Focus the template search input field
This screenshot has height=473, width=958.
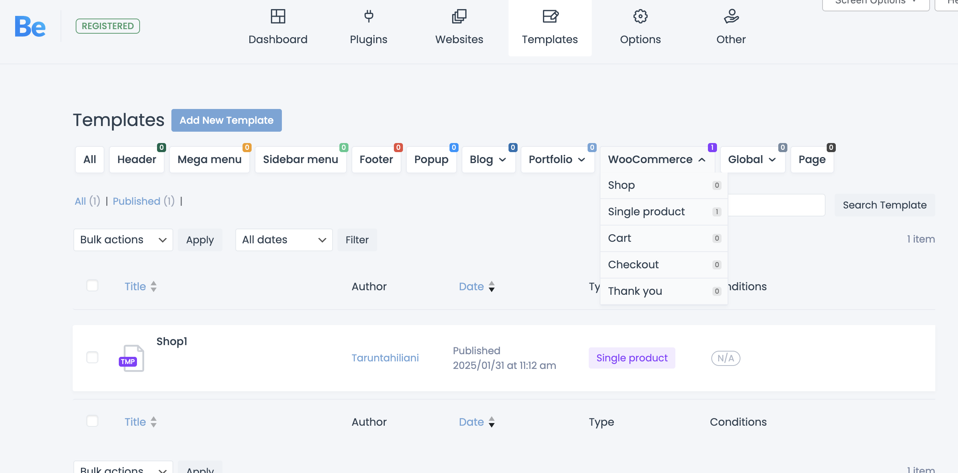click(x=776, y=205)
